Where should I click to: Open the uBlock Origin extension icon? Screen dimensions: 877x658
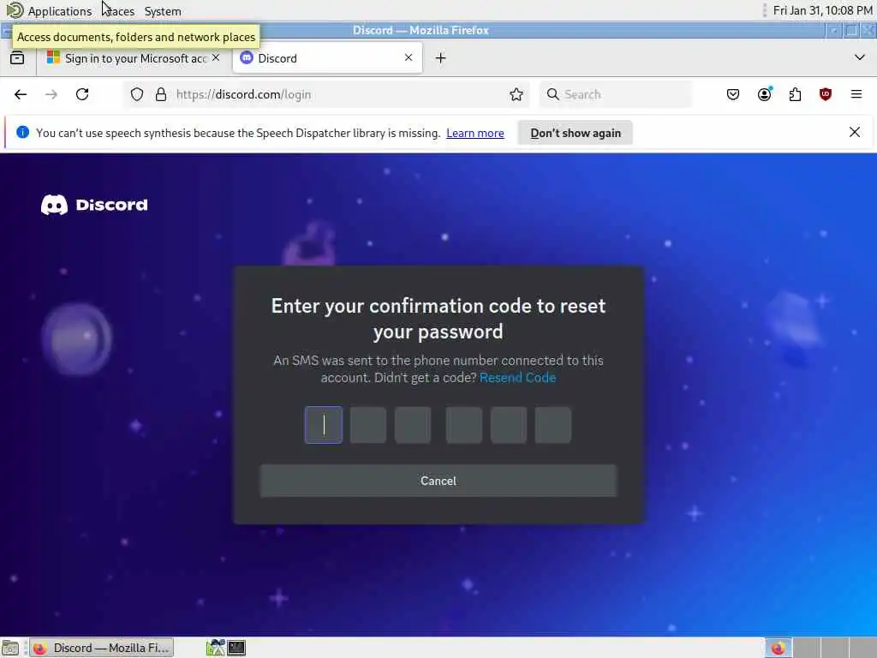point(826,94)
